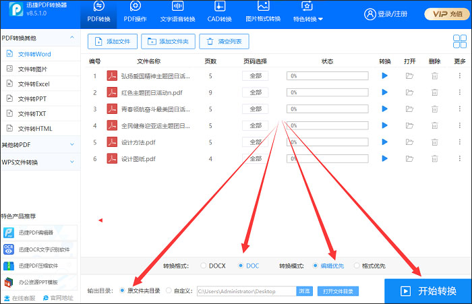Click the 添加文件 button
The height and width of the screenshot is (304, 472).
point(113,41)
